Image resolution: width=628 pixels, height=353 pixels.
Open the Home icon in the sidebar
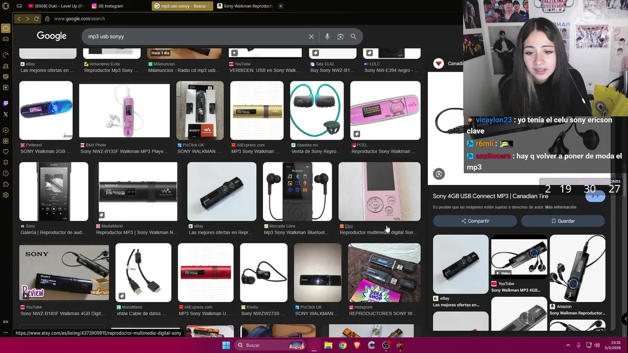[x=6, y=28]
